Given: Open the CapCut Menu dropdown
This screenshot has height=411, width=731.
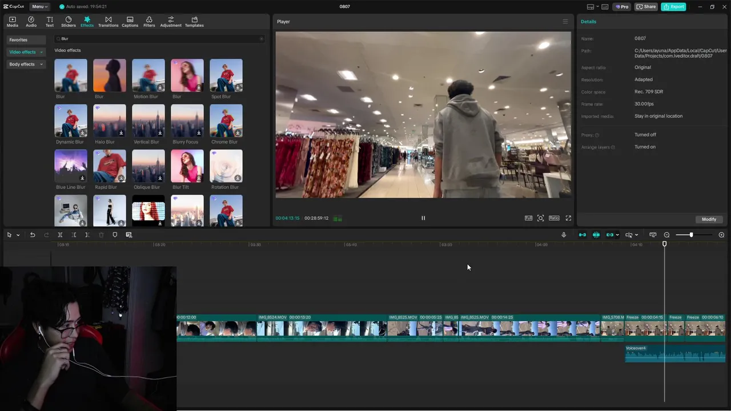Looking at the screenshot, I should tap(39, 6).
